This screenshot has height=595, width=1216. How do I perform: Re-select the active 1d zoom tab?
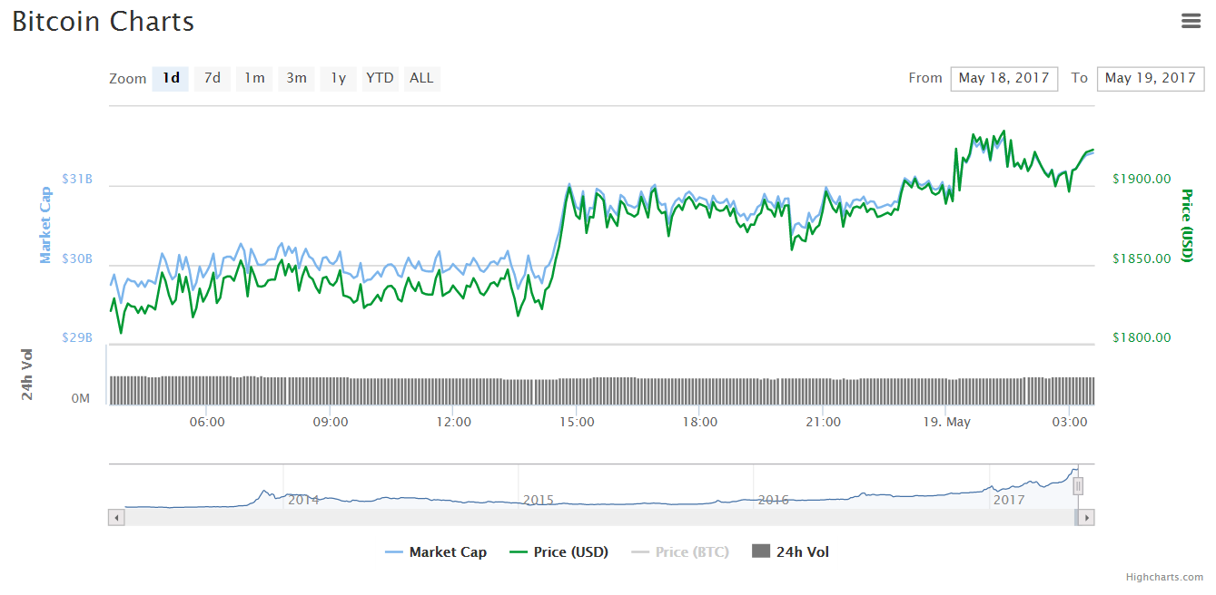pos(170,78)
